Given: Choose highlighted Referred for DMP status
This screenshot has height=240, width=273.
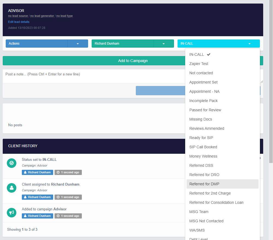Looking at the screenshot, I should click(x=222, y=184).
